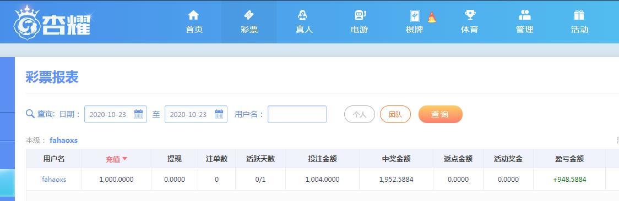The width and height of the screenshot is (619, 201).
Task: Open the end date calendar icon
Action: [219, 114]
